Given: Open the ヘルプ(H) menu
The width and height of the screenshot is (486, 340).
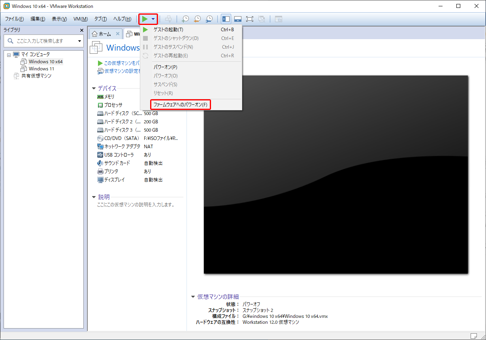Looking at the screenshot, I should click(x=122, y=19).
